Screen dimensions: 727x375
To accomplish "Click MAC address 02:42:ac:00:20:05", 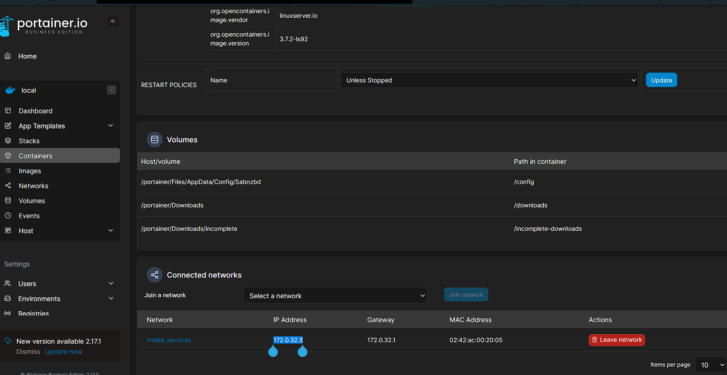I will tap(476, 340).
